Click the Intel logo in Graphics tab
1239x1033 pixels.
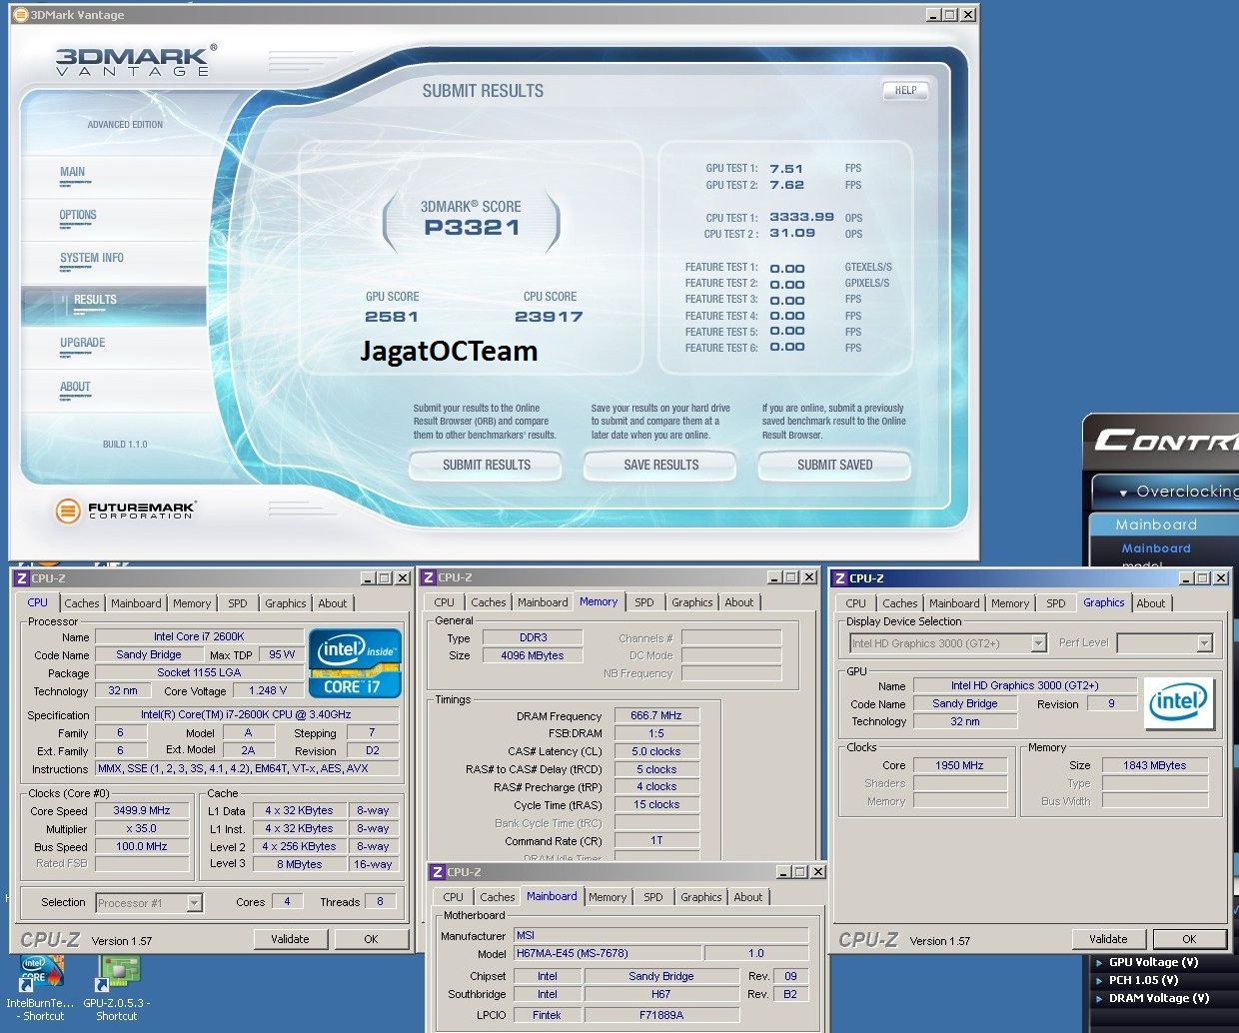(x=1178, y=703)
